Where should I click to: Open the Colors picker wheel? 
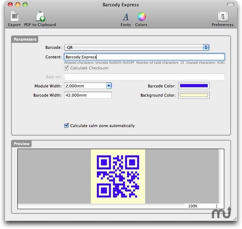(x=142, y=17)
